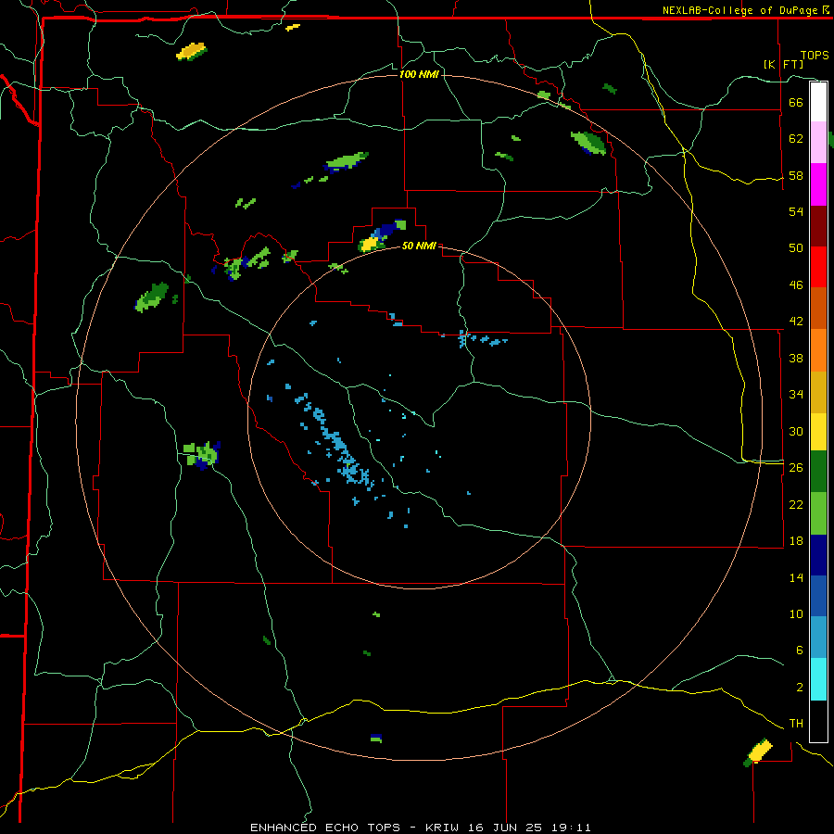The height and width of the screenshot is (834, 834).
Task: Select the magenta legend color band
Action: 818,184
